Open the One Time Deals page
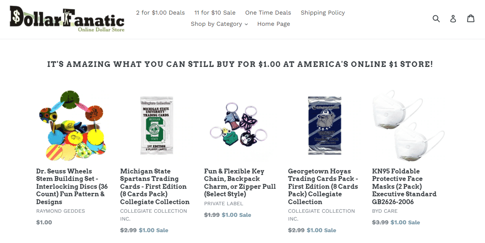 coord(268,12)
